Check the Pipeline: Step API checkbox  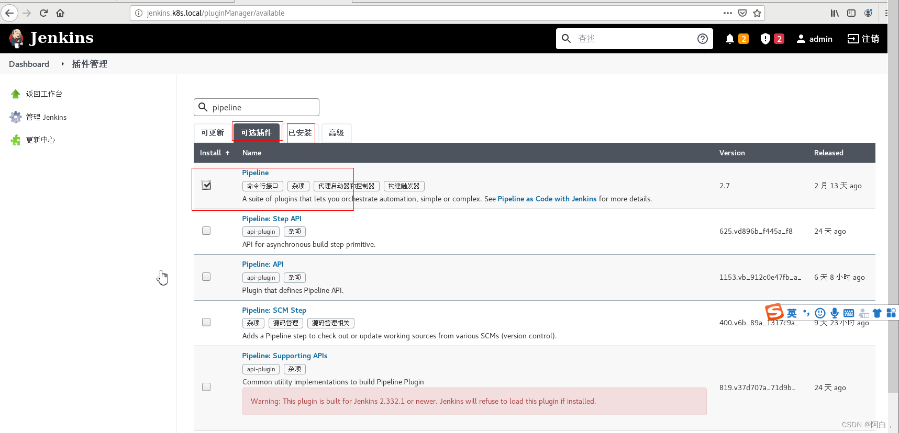point(206,231)
